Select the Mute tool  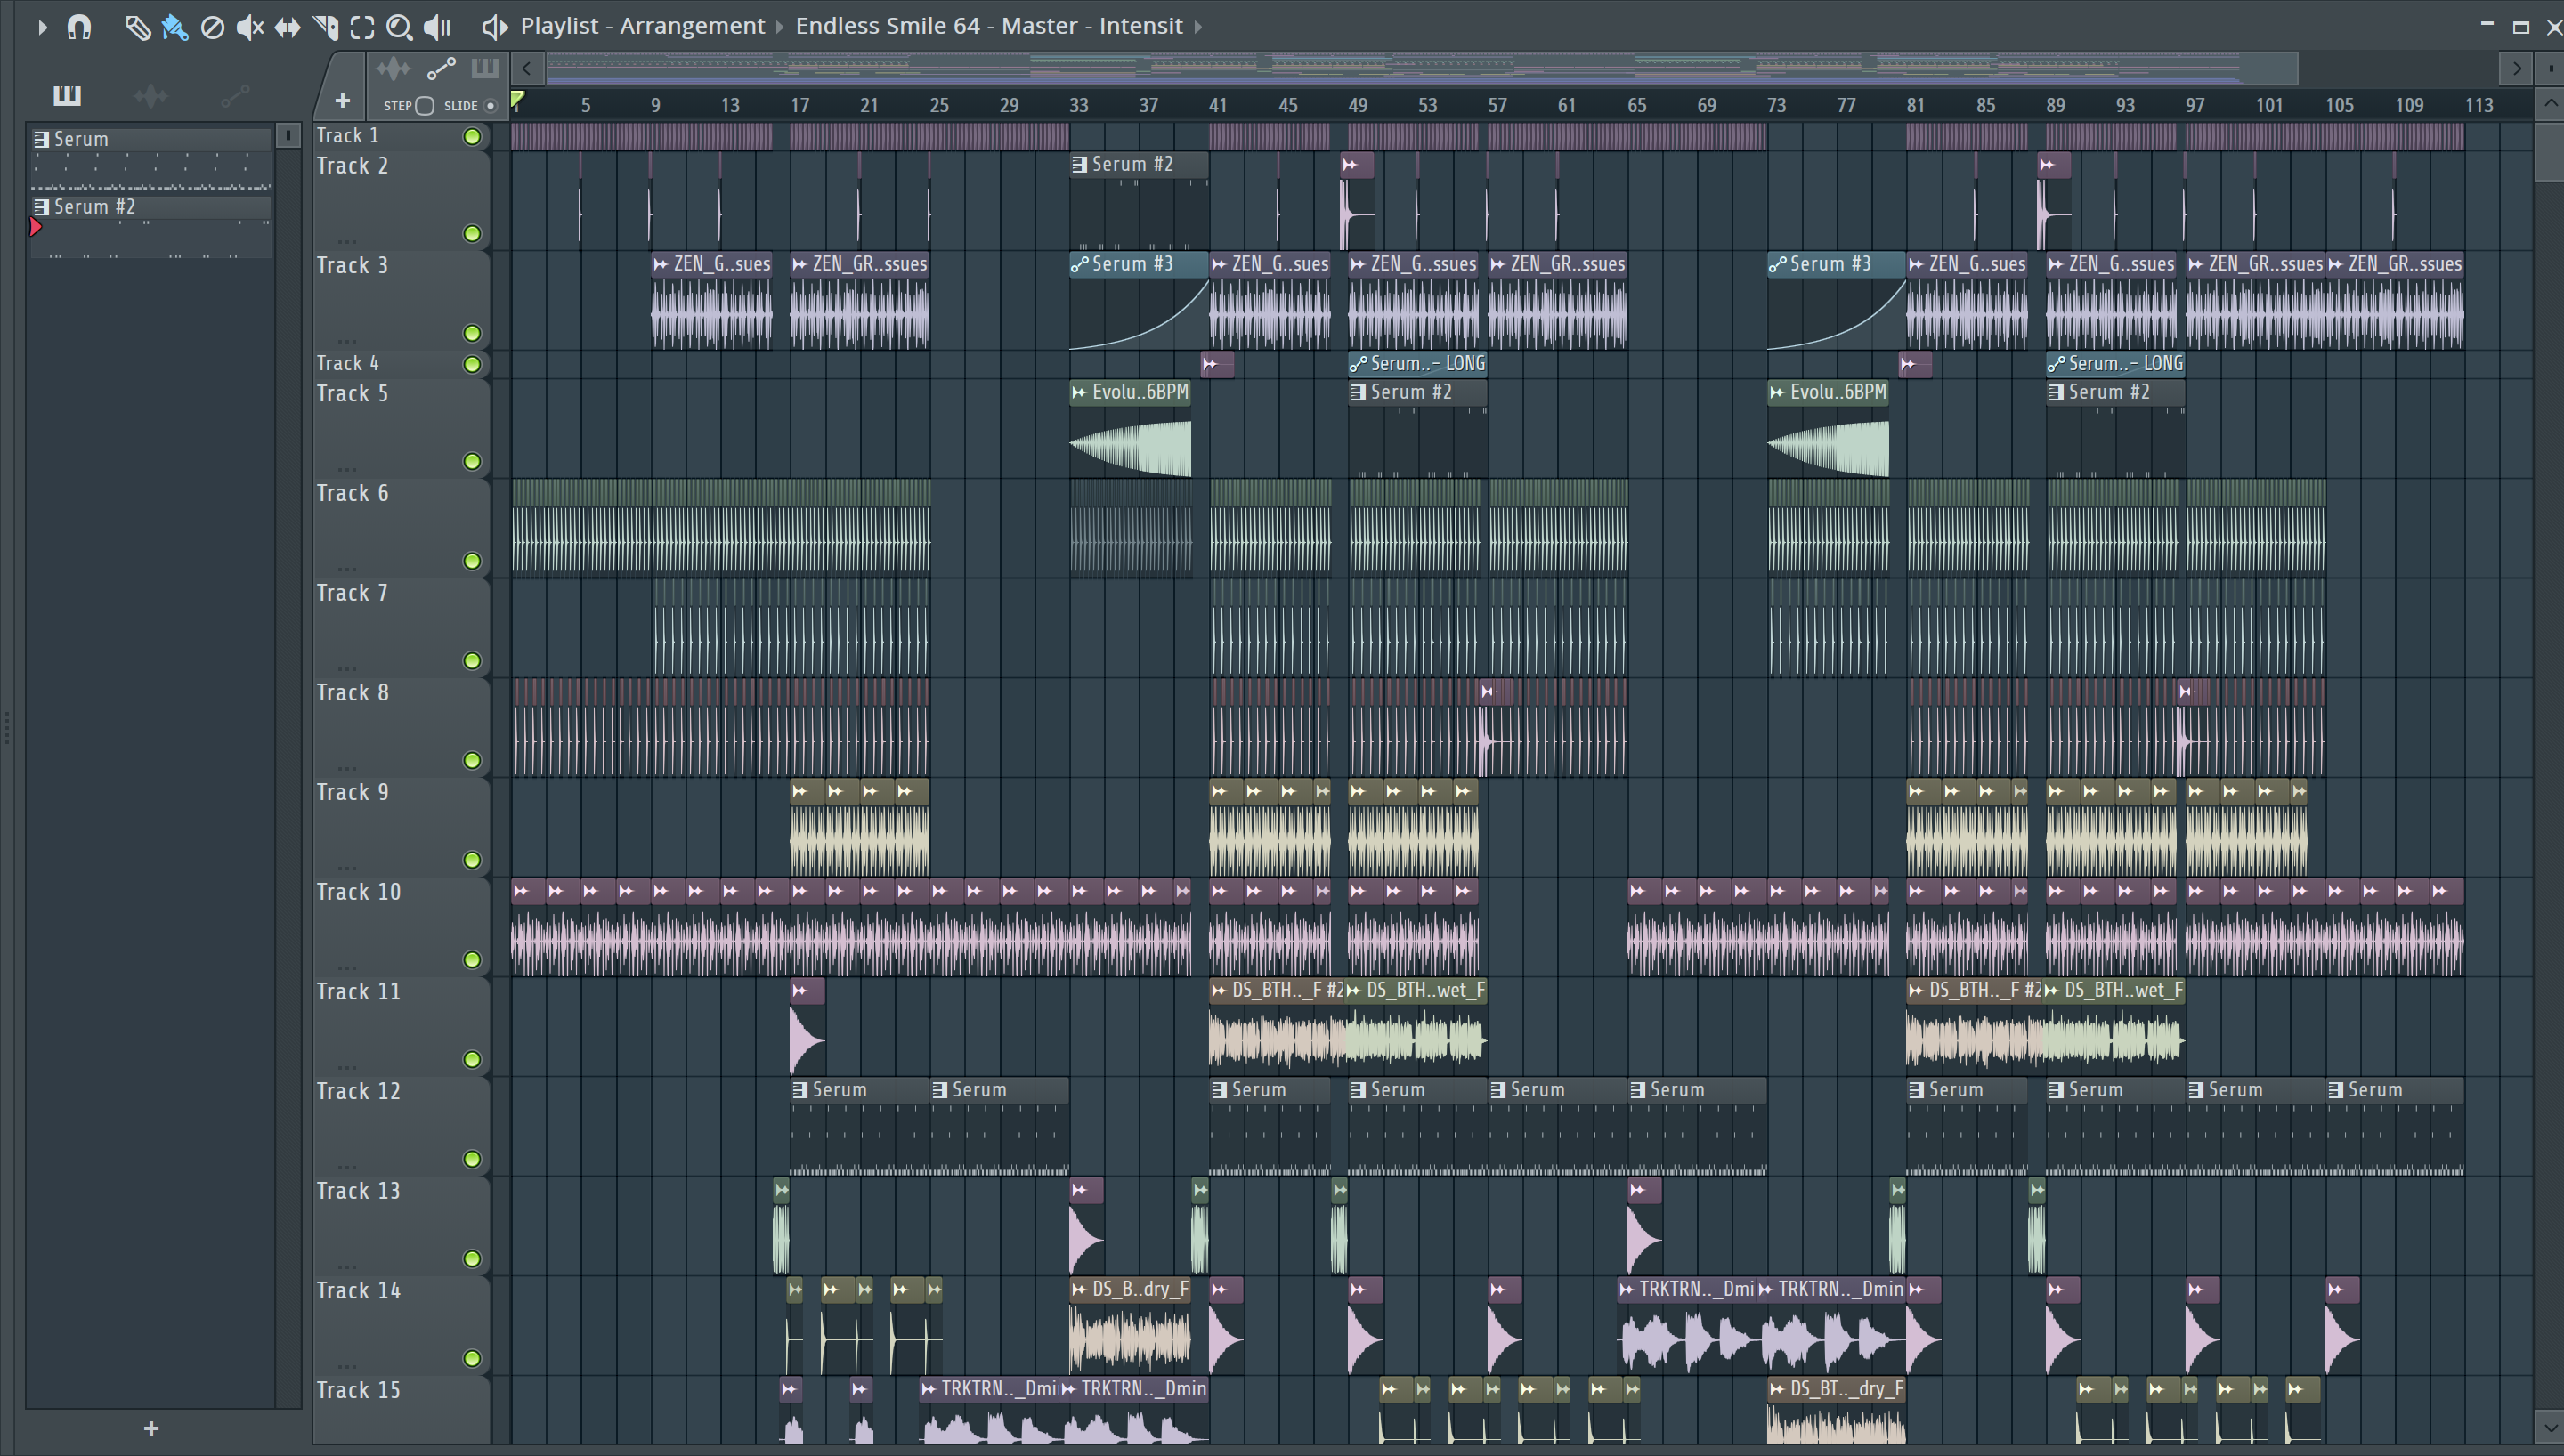[x=250, y=27]
